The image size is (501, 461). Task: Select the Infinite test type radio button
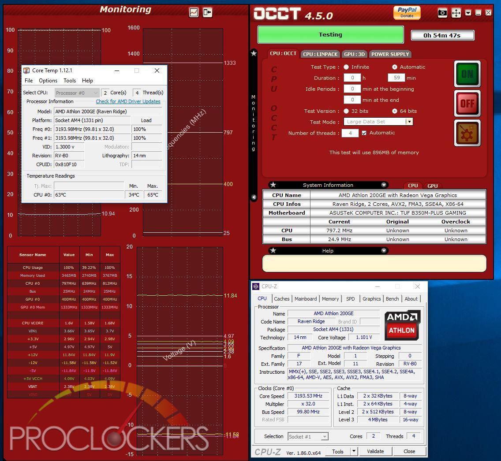(x=346, y=67)
